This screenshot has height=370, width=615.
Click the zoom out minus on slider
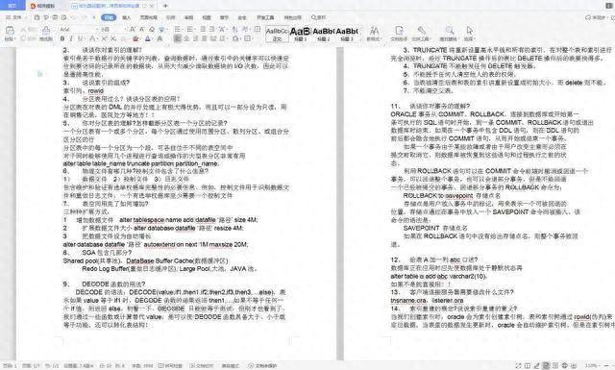606,366
